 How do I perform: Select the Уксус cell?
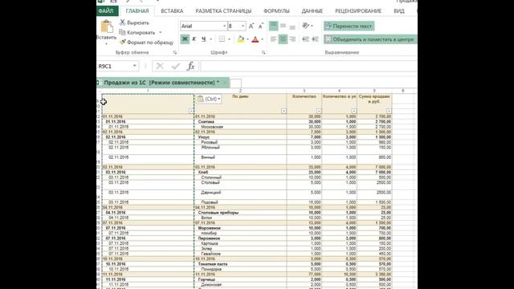click(240, 137)
